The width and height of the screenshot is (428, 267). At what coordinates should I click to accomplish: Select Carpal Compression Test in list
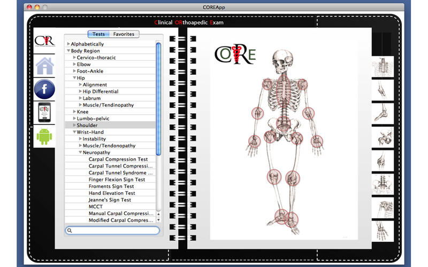pyautogui.click(x=118, y=159)
